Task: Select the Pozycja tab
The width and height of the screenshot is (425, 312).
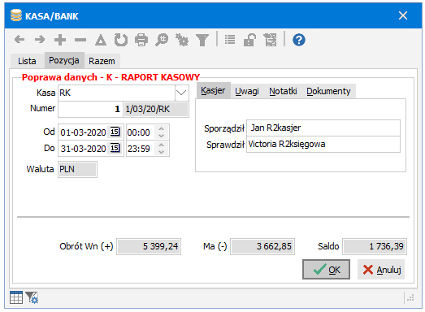Action: pyautogui.click(x=64, y=60)
